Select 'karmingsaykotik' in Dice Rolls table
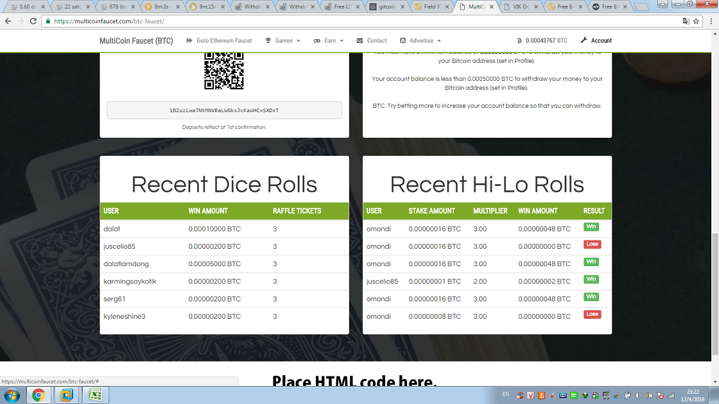The image size is (719, 404). coord(130,282)
